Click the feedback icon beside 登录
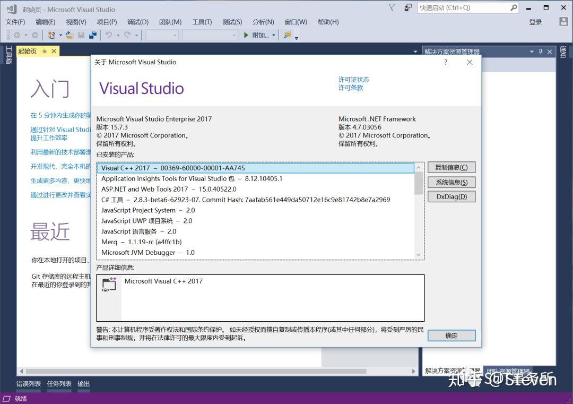This screenshot has height=404, width=573. pyautogui.click(x=563, y=22)
